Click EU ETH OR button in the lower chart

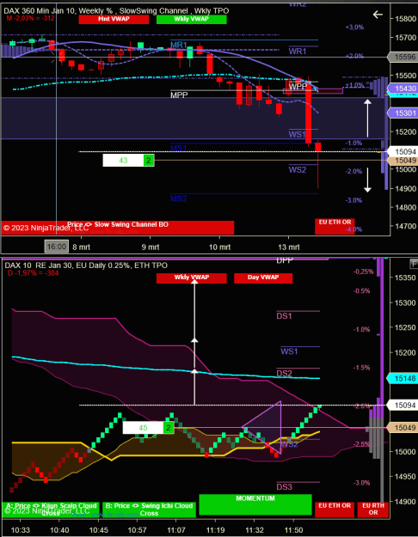point(335,510)
